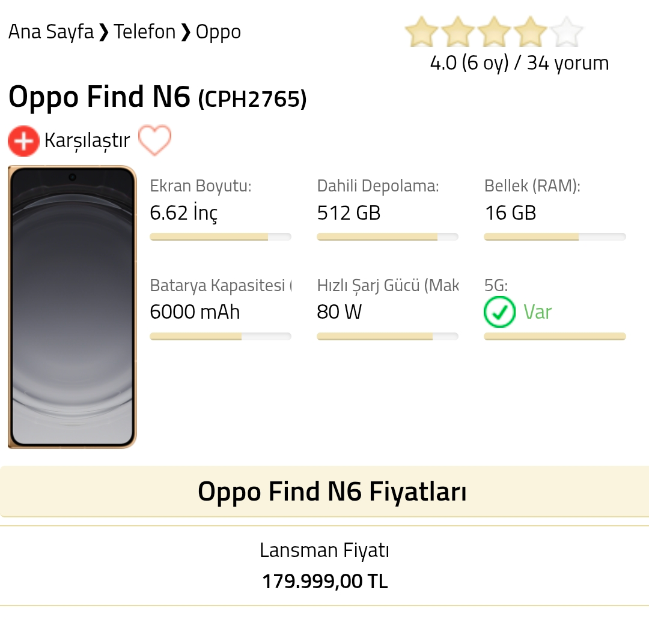Go to the Telefon breadcrumb category
This screenshot has width=649, height=620.
point(144,32)
